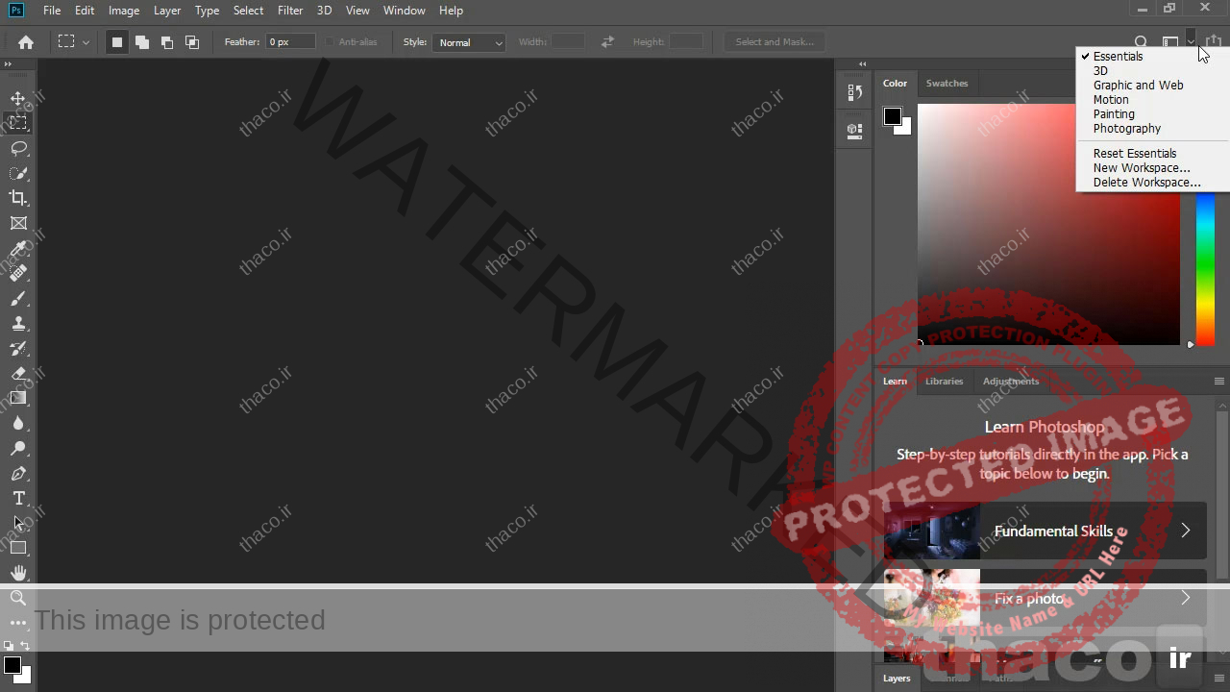Open the Properties panel icon

[x=854, y=131]
